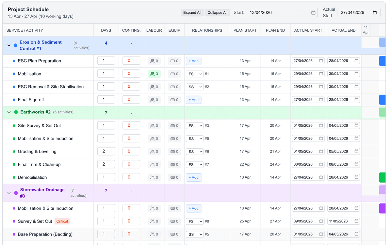Open the calendar icon on the project Start field
Viewport: 392px width, 245px height.
313,12
